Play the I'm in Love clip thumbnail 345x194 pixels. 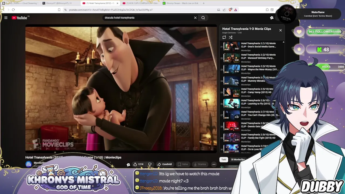[232, 148]
